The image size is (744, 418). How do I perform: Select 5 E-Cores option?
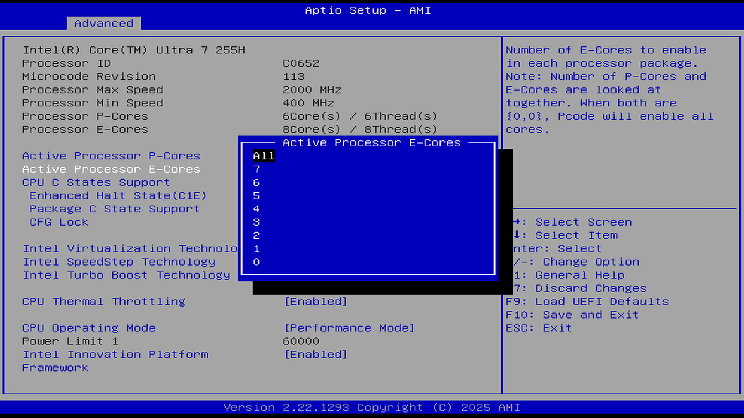coord(257,196)
